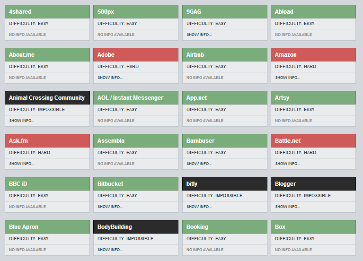This screenshot has height=261, width=363.
Task: Open the BBC iD header link
Action: [18, 184]
